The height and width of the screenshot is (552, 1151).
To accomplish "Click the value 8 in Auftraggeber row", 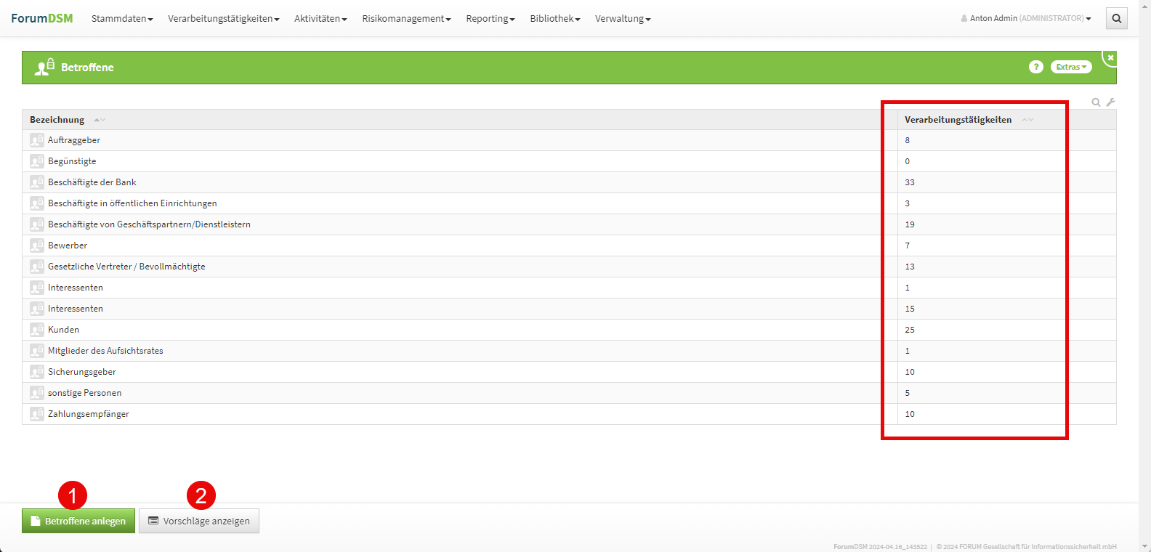I will (908, 140).
